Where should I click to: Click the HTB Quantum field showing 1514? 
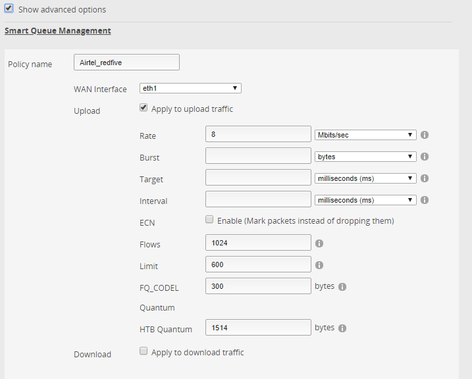(258, 328)
